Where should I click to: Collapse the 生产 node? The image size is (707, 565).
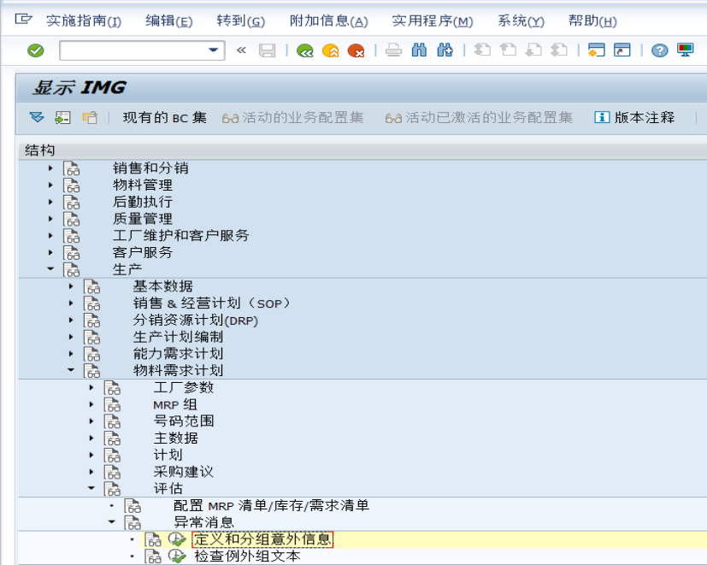click(x=50, y=269)
